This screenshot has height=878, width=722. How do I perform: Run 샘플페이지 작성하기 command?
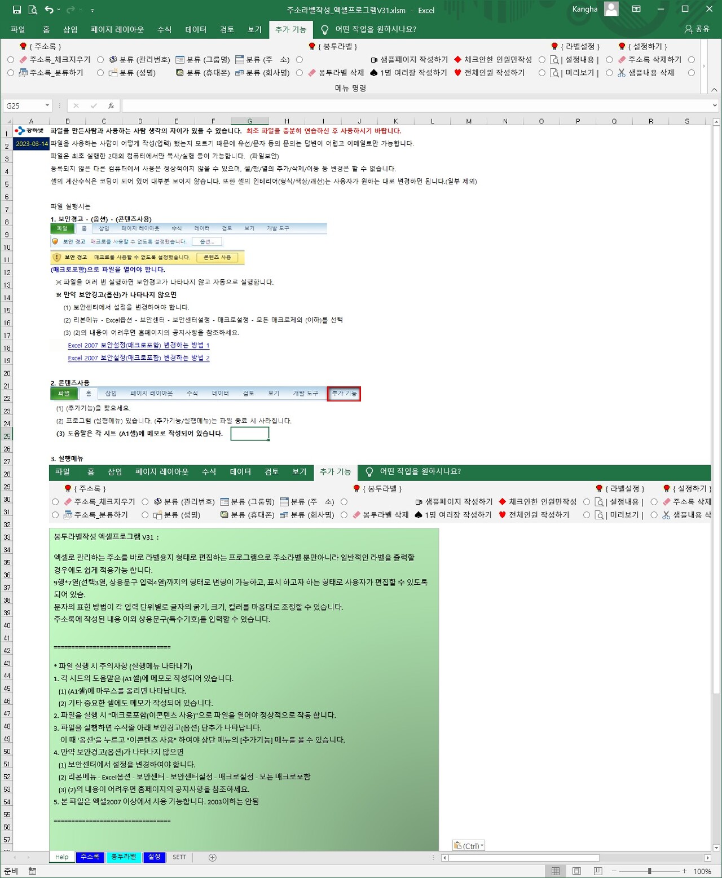(x=409, y=59)
